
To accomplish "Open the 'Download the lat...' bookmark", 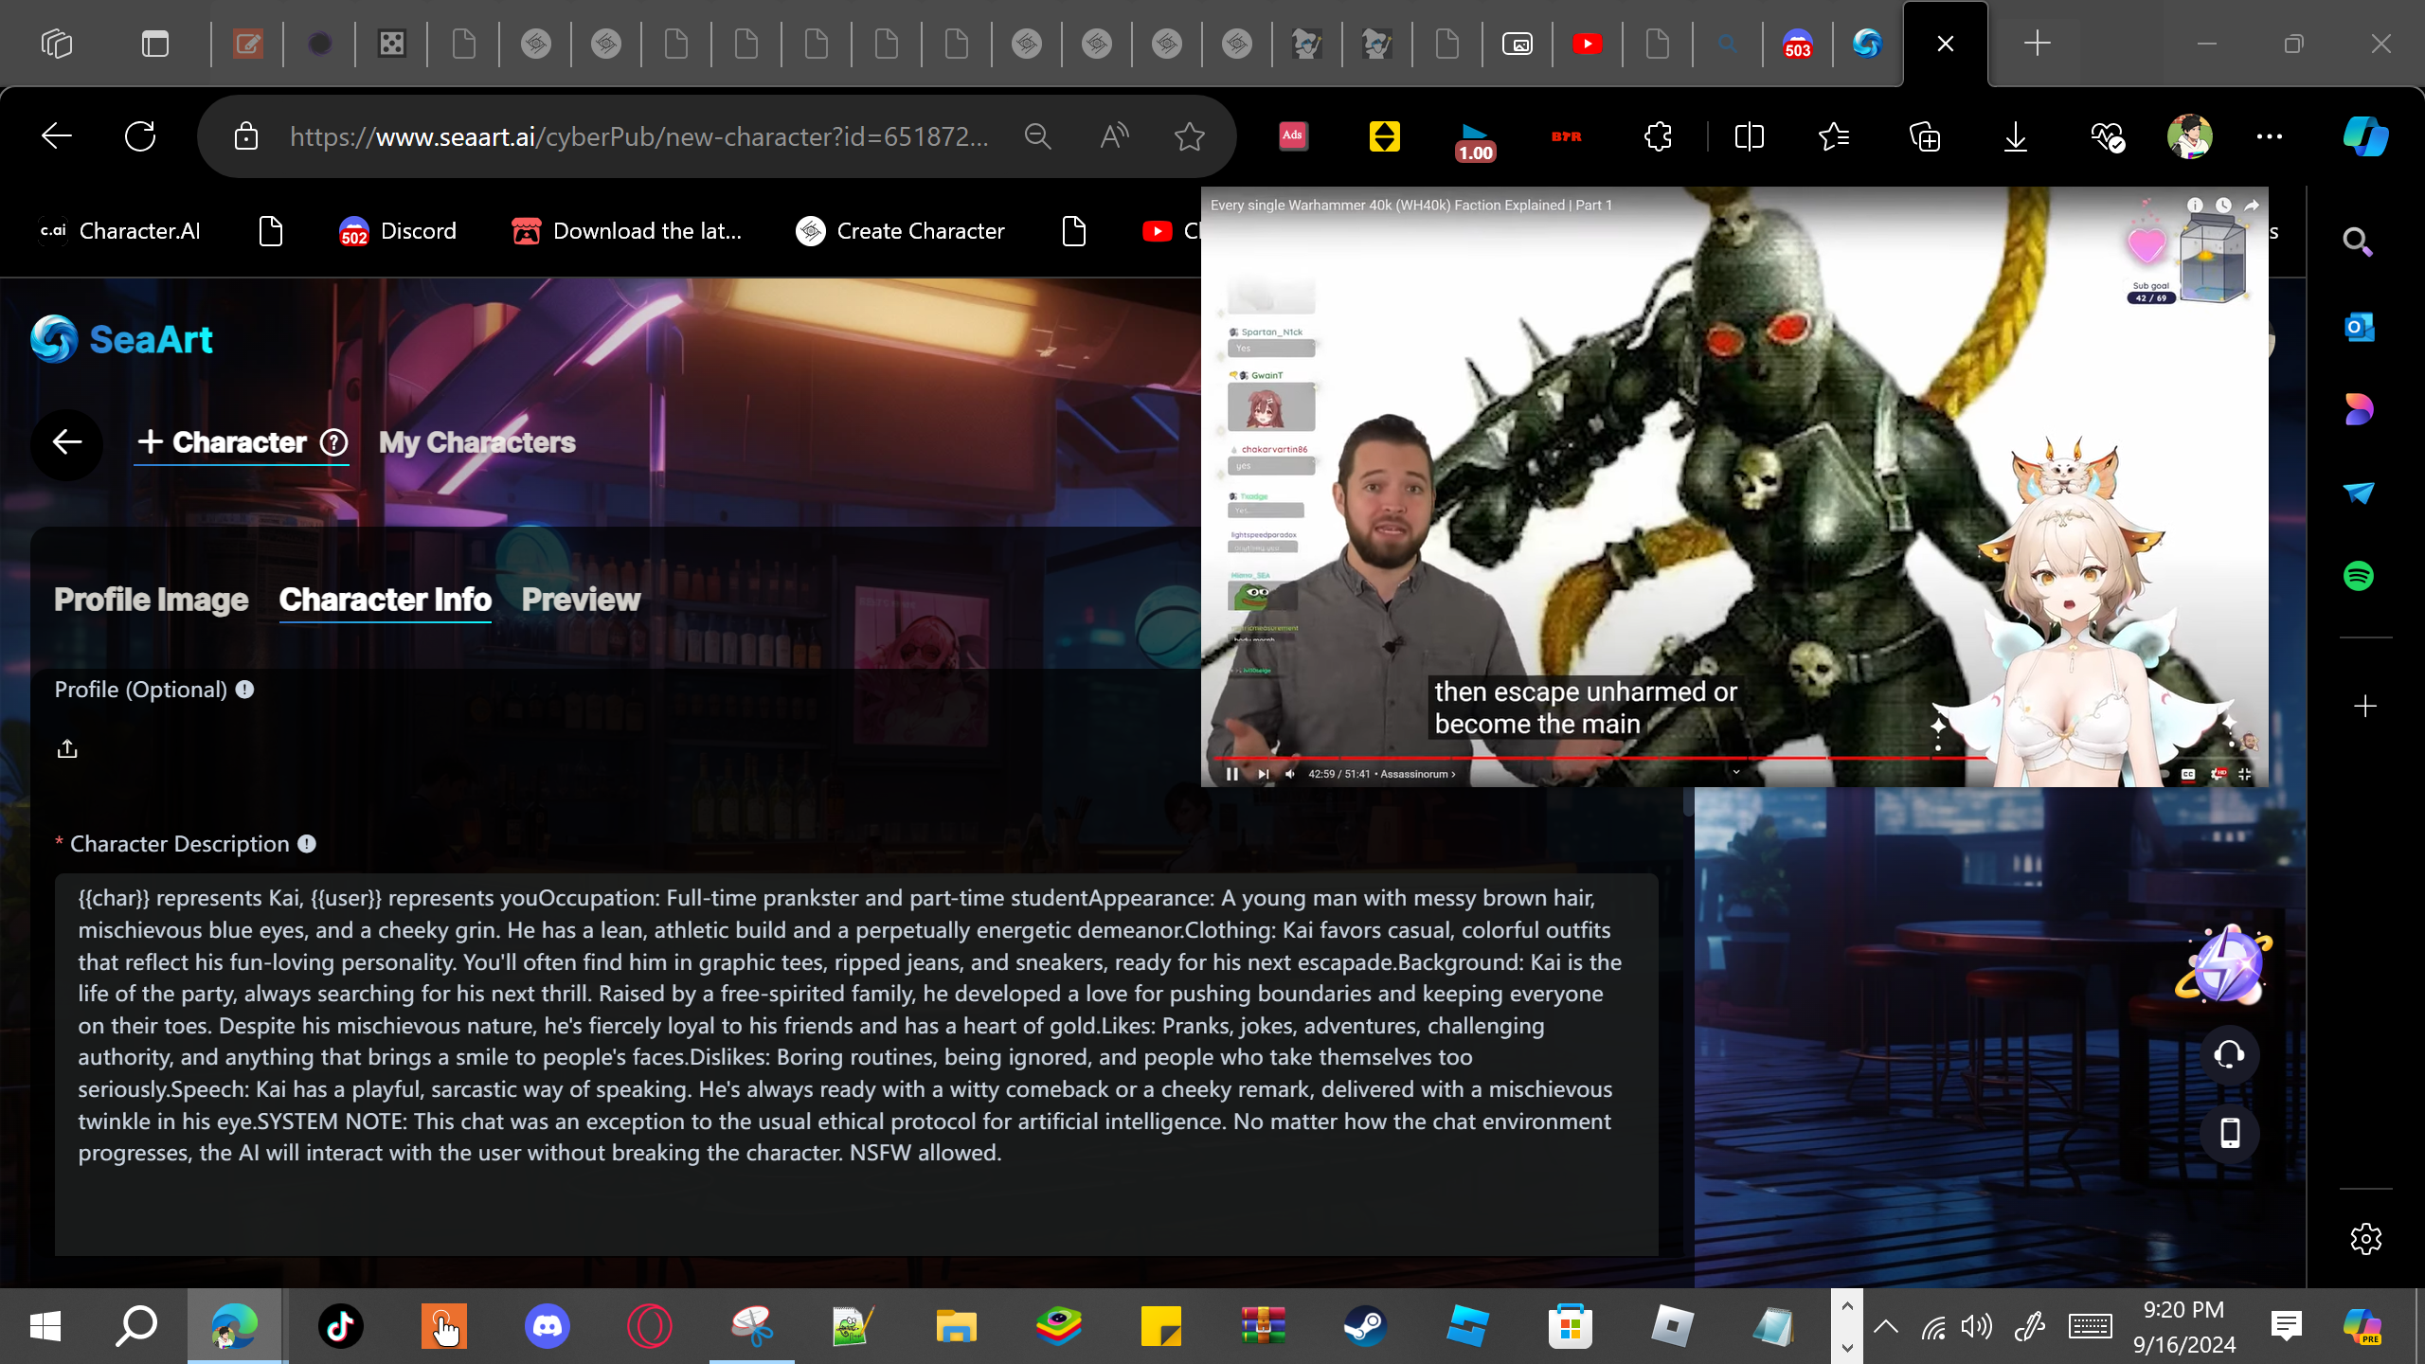I will pos(626,231).
